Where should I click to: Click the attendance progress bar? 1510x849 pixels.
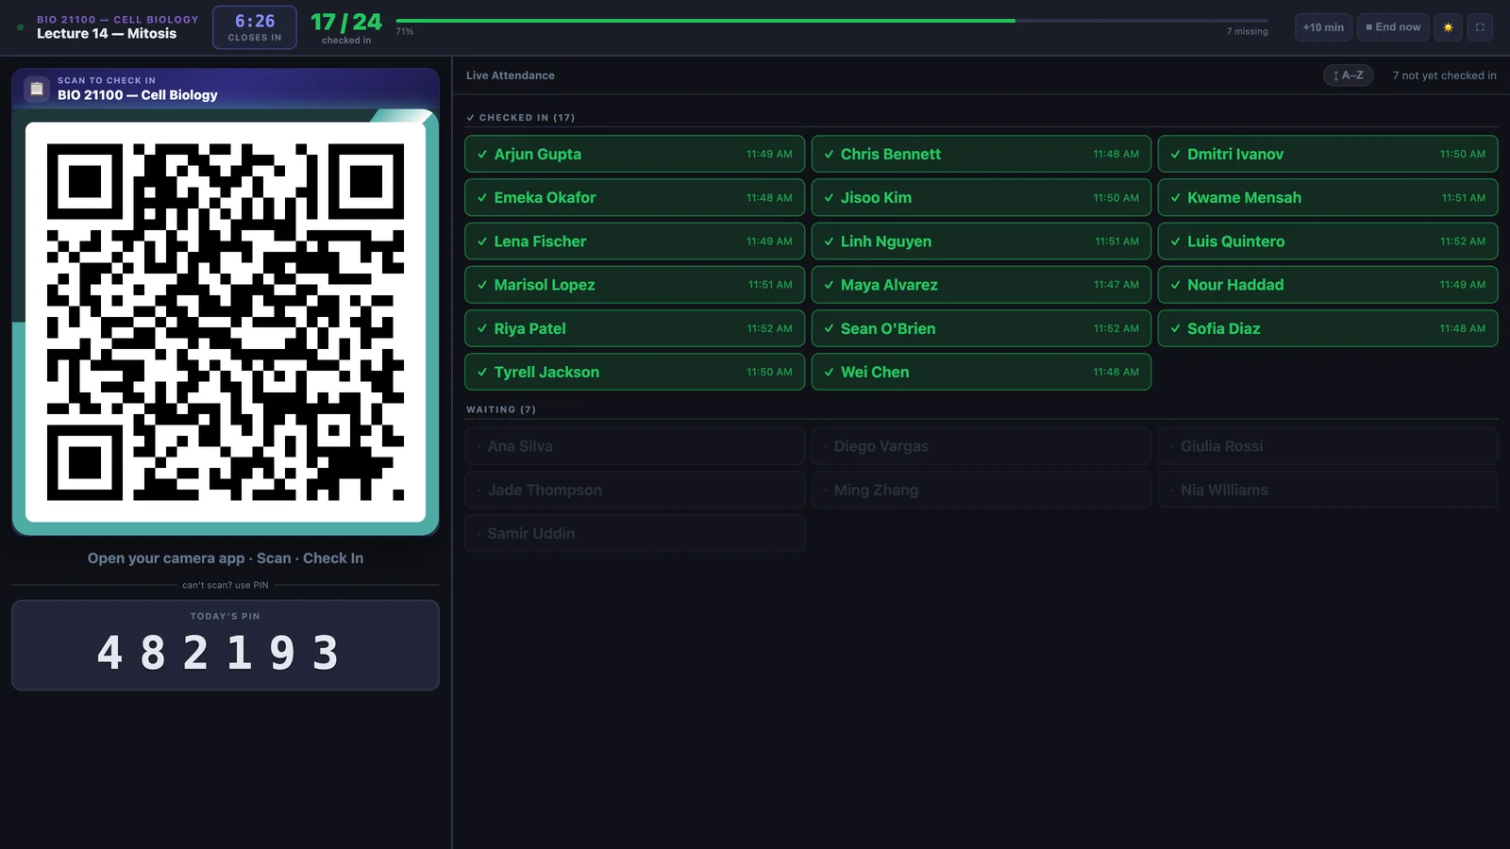pyautogui.click(x=832, y=21)
